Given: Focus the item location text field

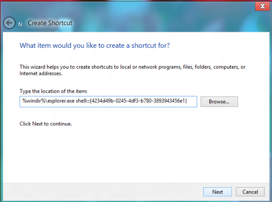Looking at the screenshot, I should point(108,102).
